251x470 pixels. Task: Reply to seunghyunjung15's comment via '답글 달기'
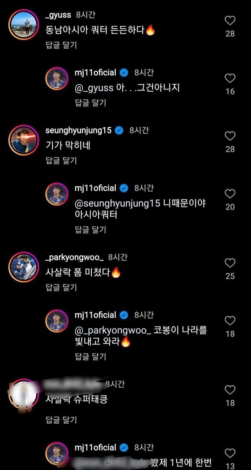coord(61,160)
